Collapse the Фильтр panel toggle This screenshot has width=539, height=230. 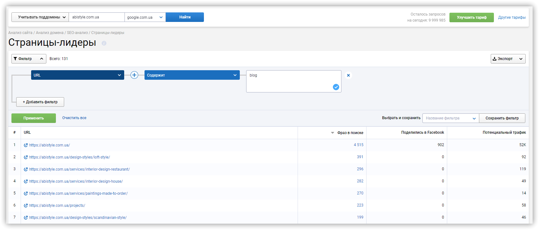(29, 59)
